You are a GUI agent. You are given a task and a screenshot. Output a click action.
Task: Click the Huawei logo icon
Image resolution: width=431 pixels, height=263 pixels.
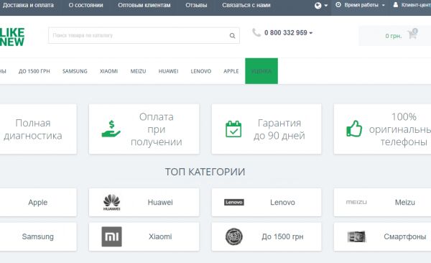coord(112,202)
